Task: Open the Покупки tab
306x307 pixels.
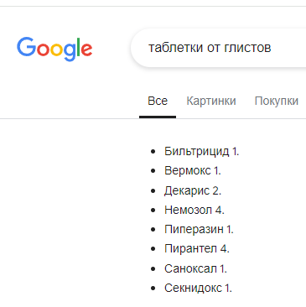Action: 277,101
